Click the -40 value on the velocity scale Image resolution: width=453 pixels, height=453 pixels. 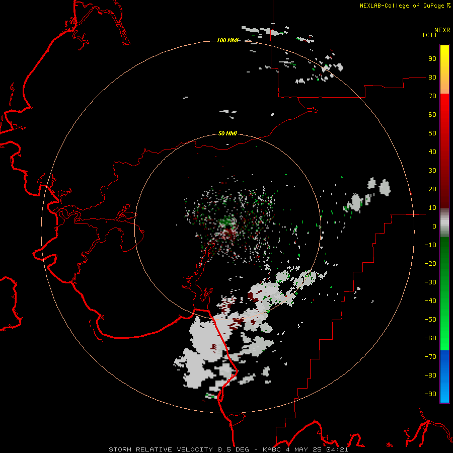pos(430,301)
